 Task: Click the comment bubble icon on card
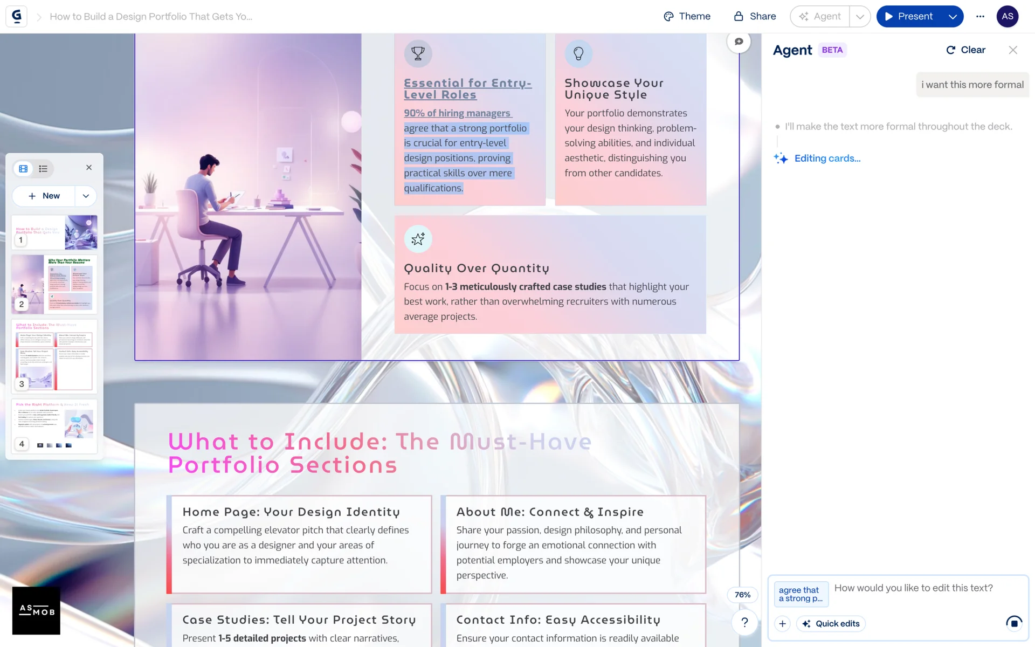739,42
